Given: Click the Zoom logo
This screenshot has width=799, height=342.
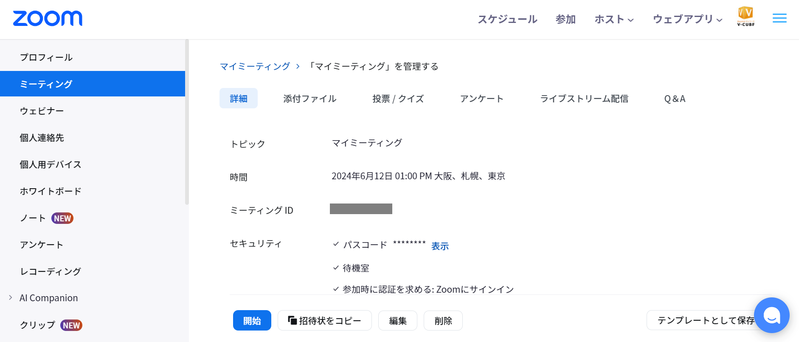Looking at the screenshot, I should pos(48,19).
